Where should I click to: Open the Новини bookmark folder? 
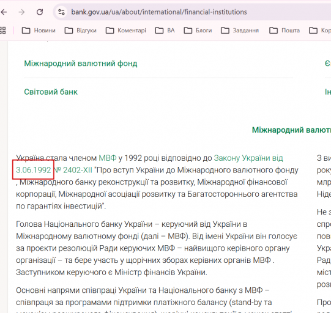[x=39, y=31]
